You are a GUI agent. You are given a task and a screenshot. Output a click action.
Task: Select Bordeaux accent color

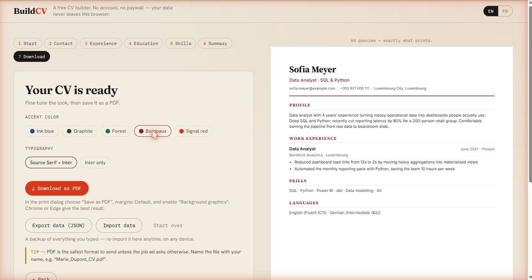(153, 131)
